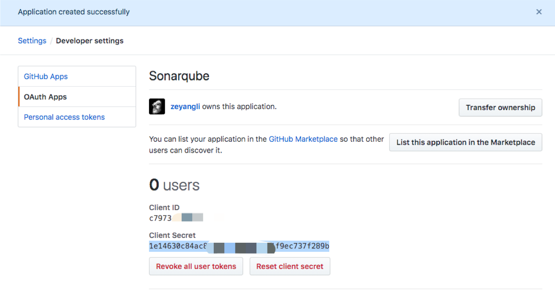Click the highlighted Client Secret value
The image size is (555, 292).
[239, 246]
